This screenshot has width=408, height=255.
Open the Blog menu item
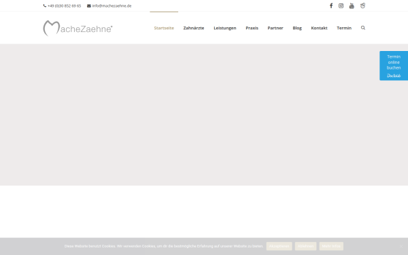pyautogui.click(x=297, y=28)
